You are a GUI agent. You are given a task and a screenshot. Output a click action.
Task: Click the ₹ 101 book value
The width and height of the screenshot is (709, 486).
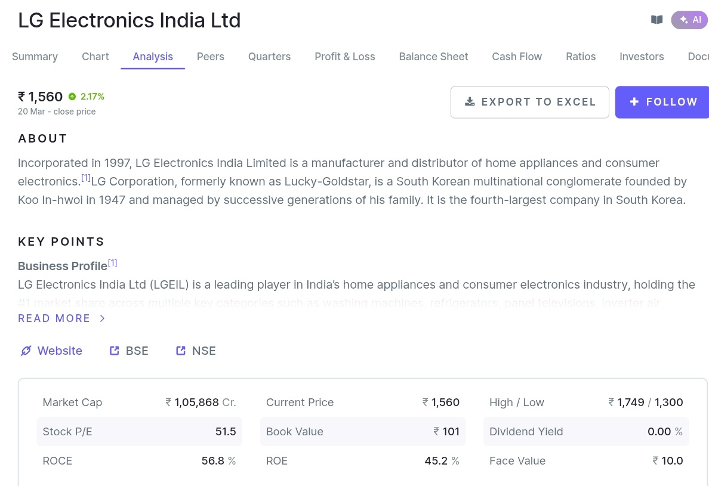click(x=446, y=432)
